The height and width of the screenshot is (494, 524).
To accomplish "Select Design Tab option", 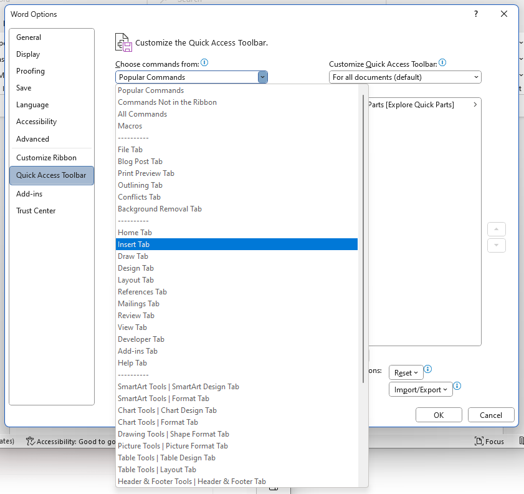I will (237, 268).
